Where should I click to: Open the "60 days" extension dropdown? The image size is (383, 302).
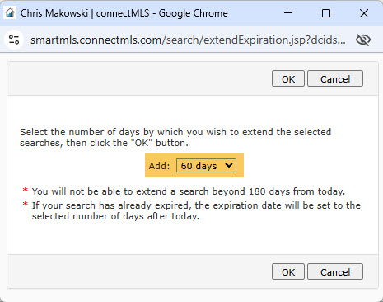coord(206,166)
